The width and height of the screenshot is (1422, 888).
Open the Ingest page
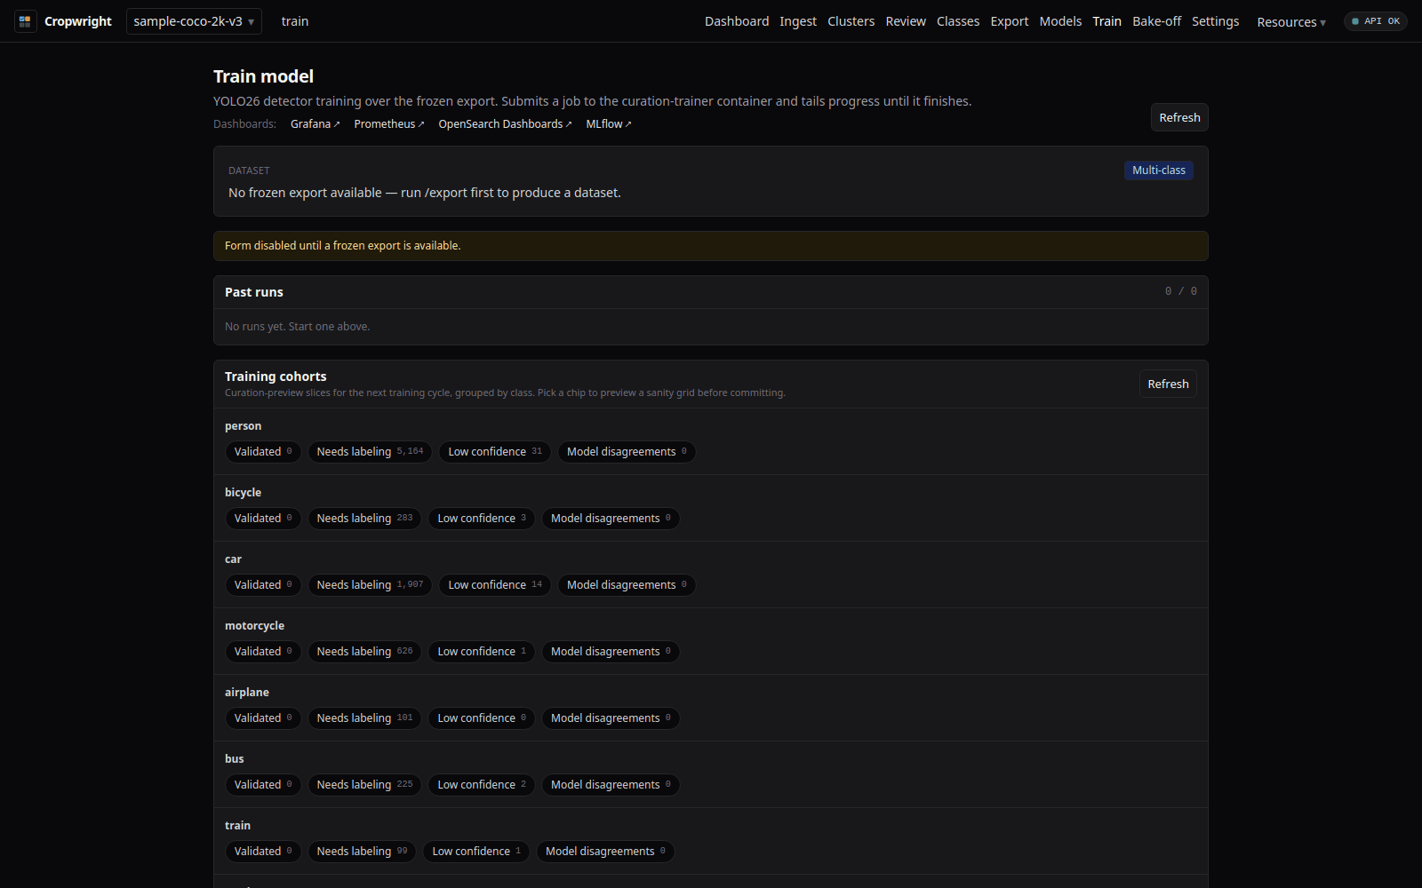(x=798, y=21)
